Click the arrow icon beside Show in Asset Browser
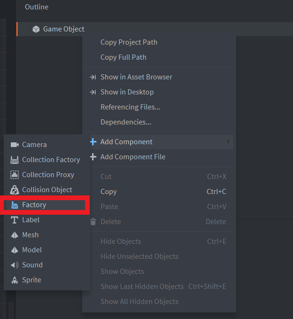Viewport: 293px width, 319px height. click(x=93, y=77)
